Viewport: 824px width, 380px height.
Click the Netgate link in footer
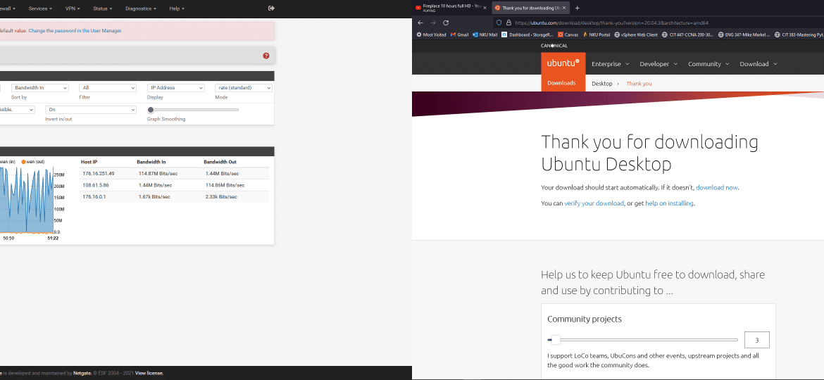pos(83,373)
